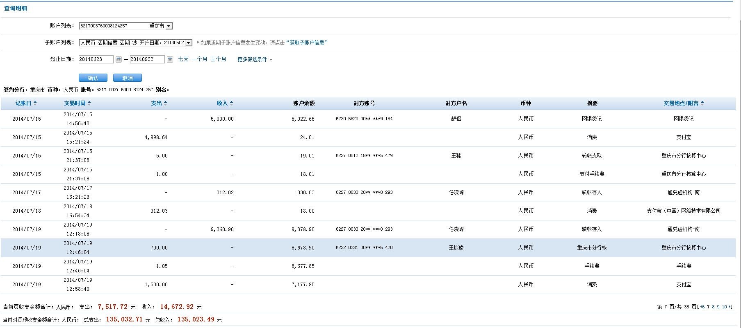The height and width of the screenshot is (328, 741).
Task: Go to page 8 of results
Action: pyautogui.click(x=714, y=307)
